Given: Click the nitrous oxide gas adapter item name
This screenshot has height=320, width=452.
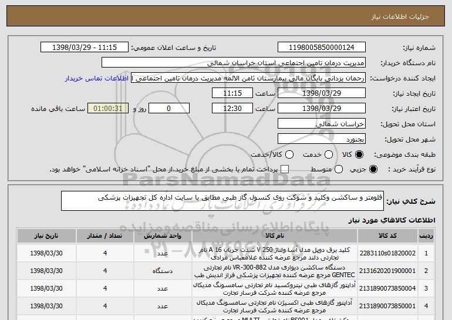Looking at the screenshot, I should coord(275,289).
